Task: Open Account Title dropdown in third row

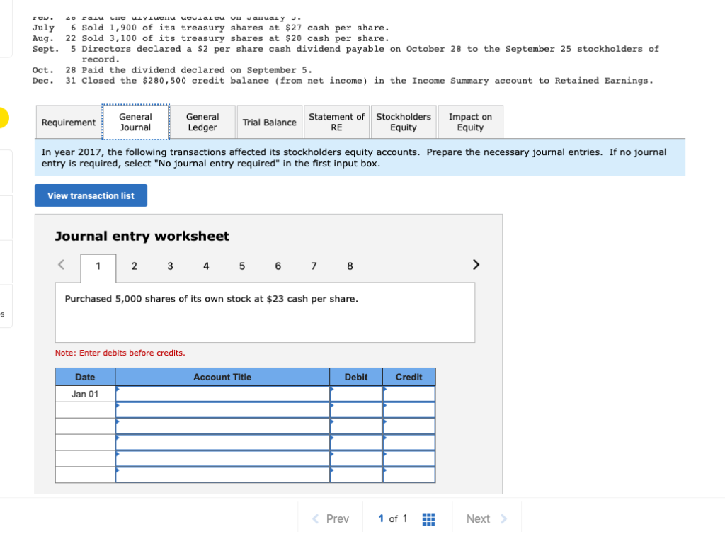Action: [222, 426]
